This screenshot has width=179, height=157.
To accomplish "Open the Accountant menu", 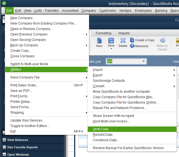I will (70, 11).
